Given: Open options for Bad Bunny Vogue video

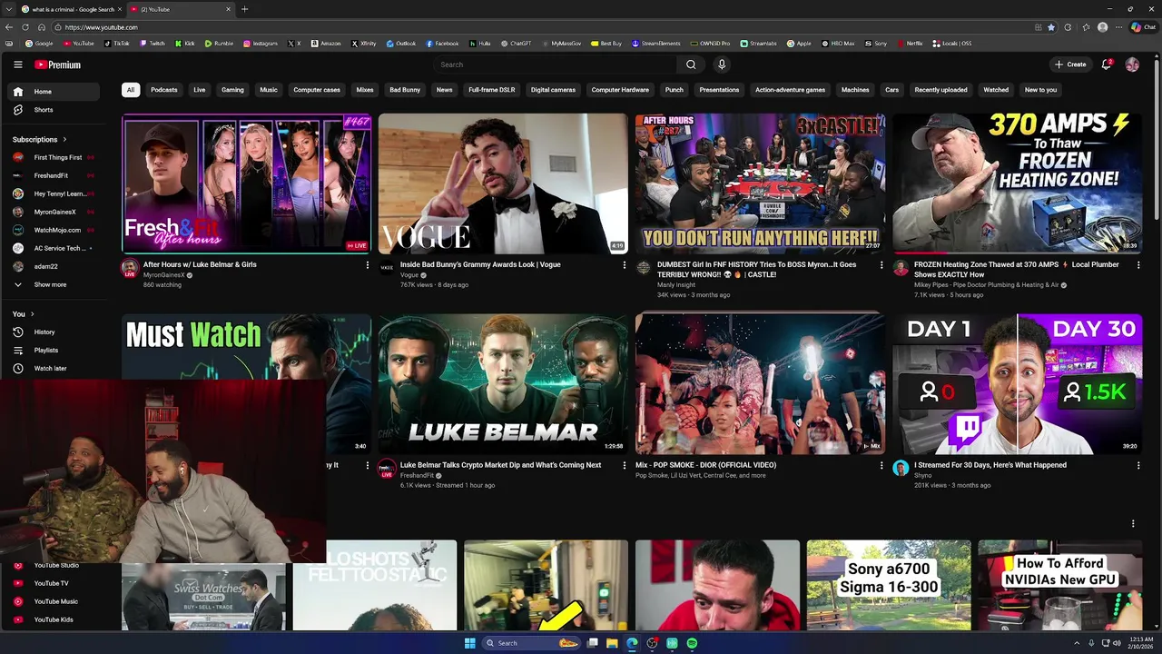Looking at the screenshot, I should [x=624, y=265].
